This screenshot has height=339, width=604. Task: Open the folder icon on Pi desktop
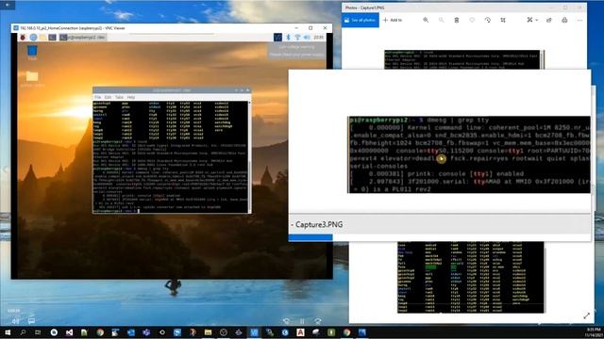pyautogui.click(x=32, y=78)
